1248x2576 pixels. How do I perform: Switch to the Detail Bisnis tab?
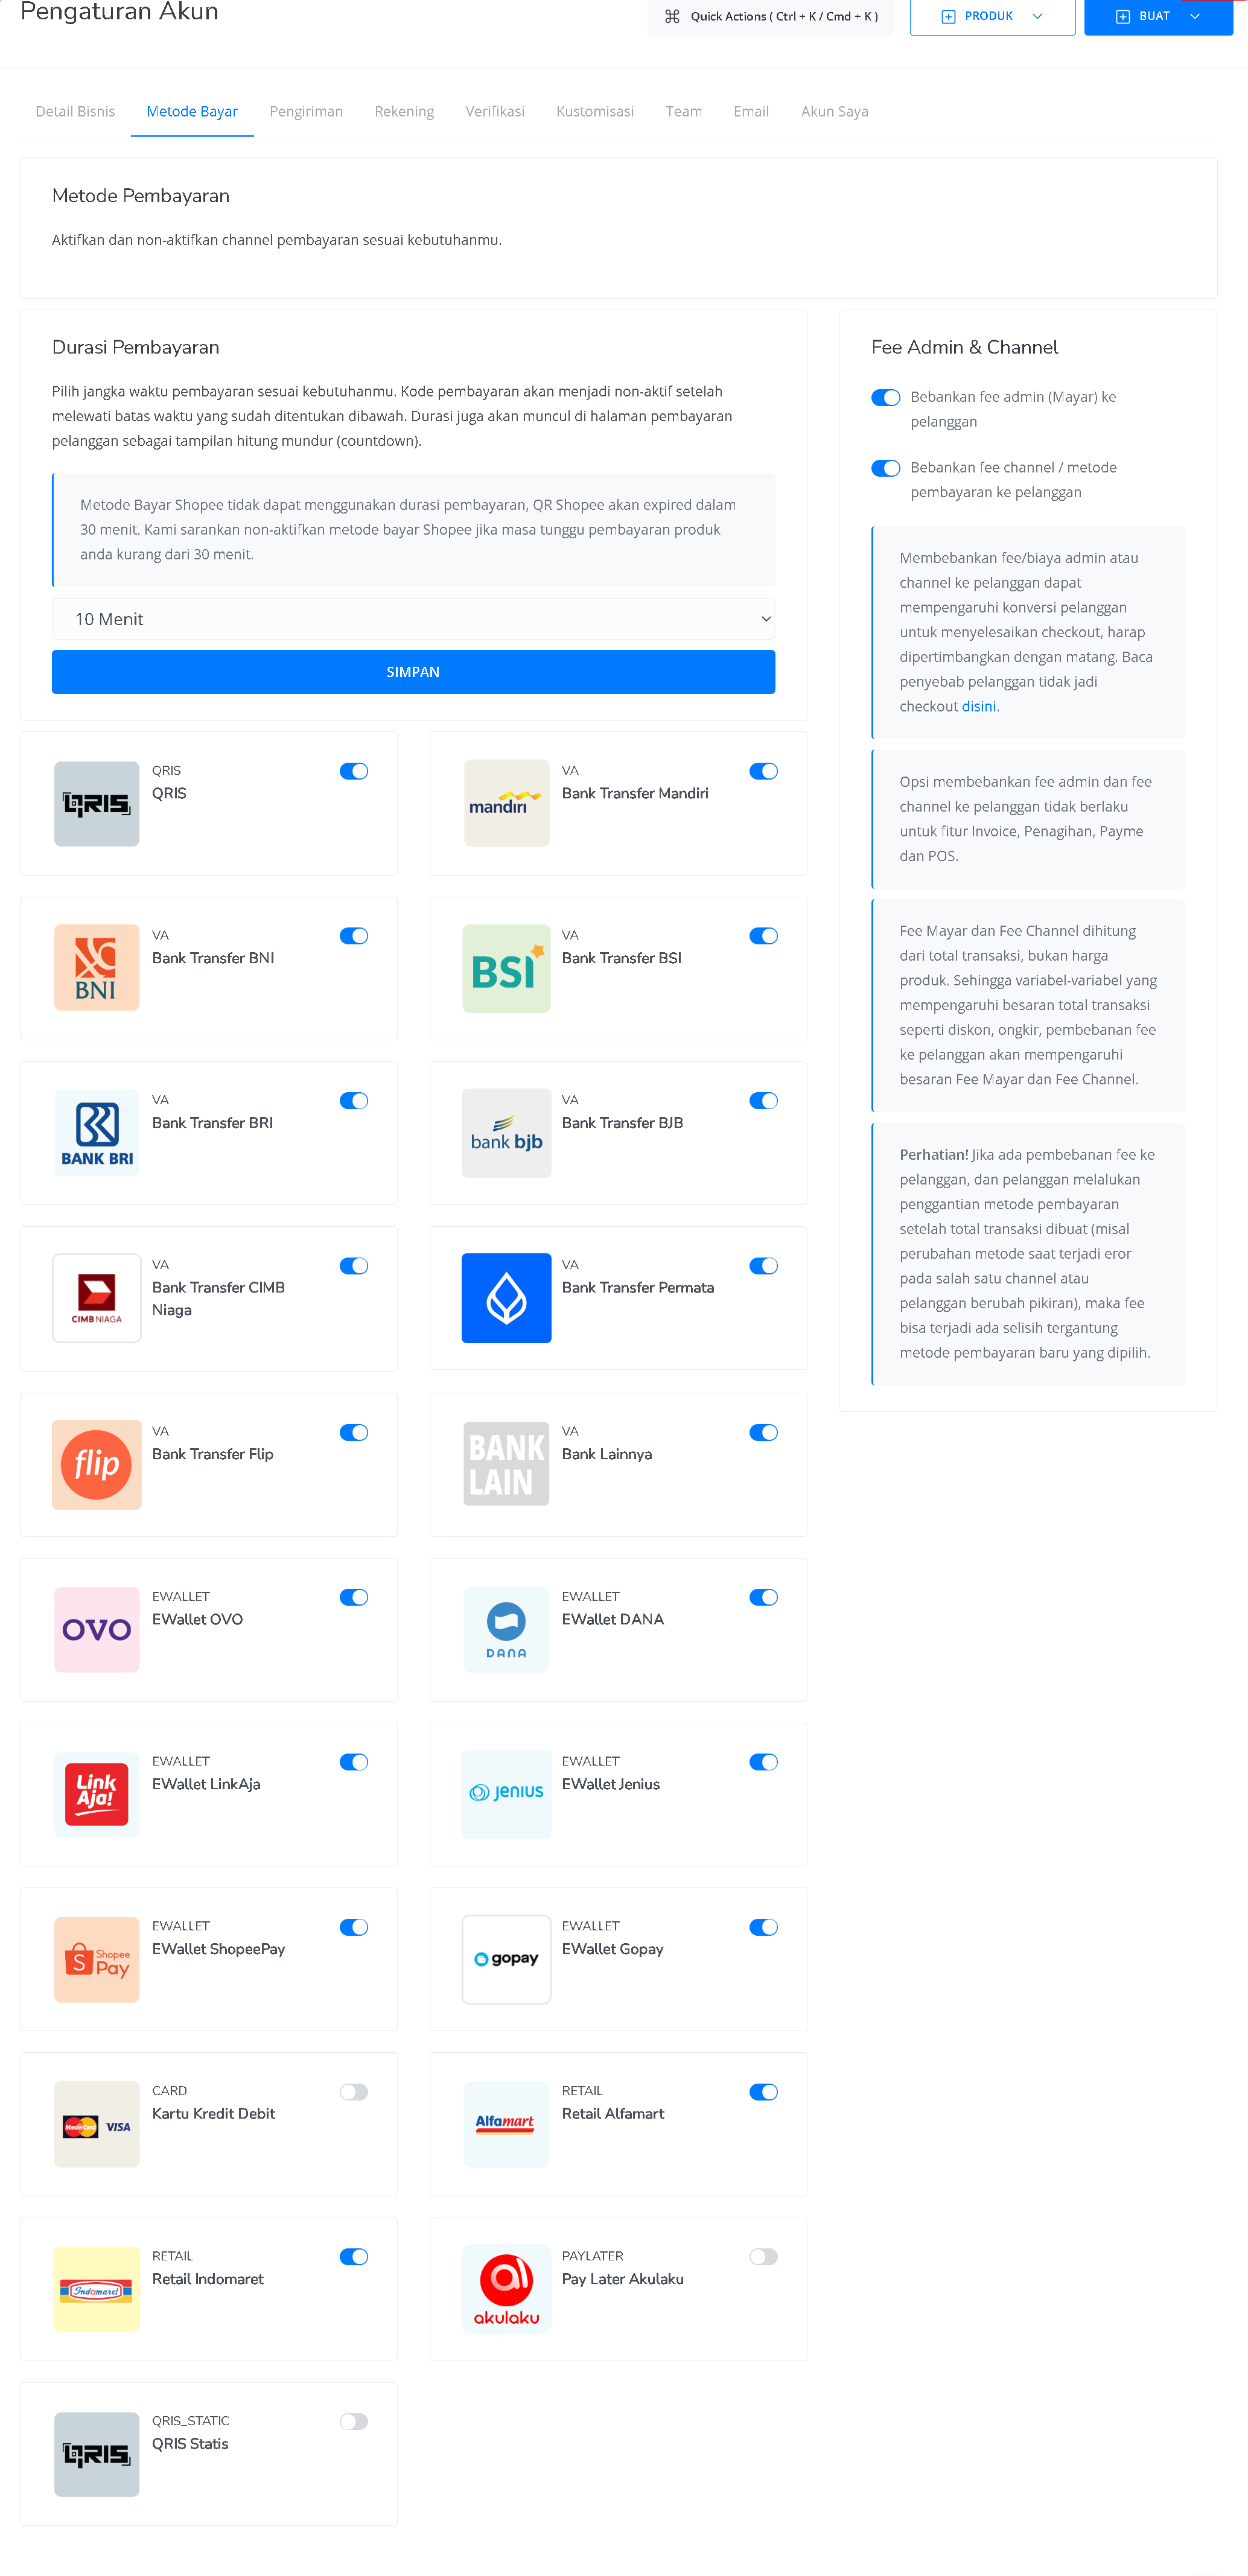point(75,111)
